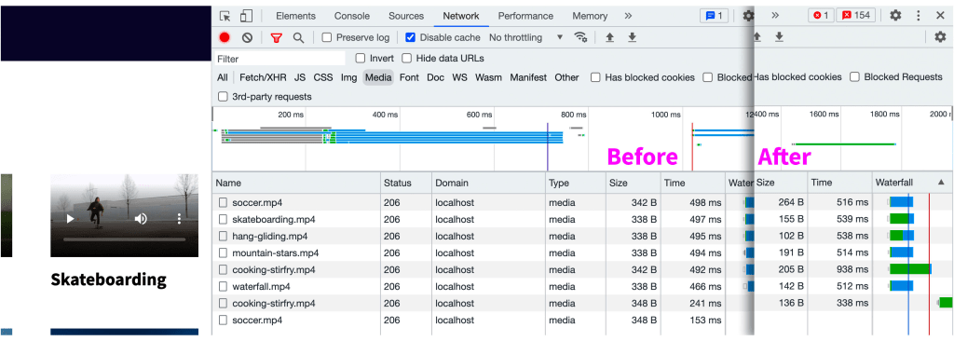Filter requests by WS
The height and width of the screenshot is (341, 954).
coord(459,77)
